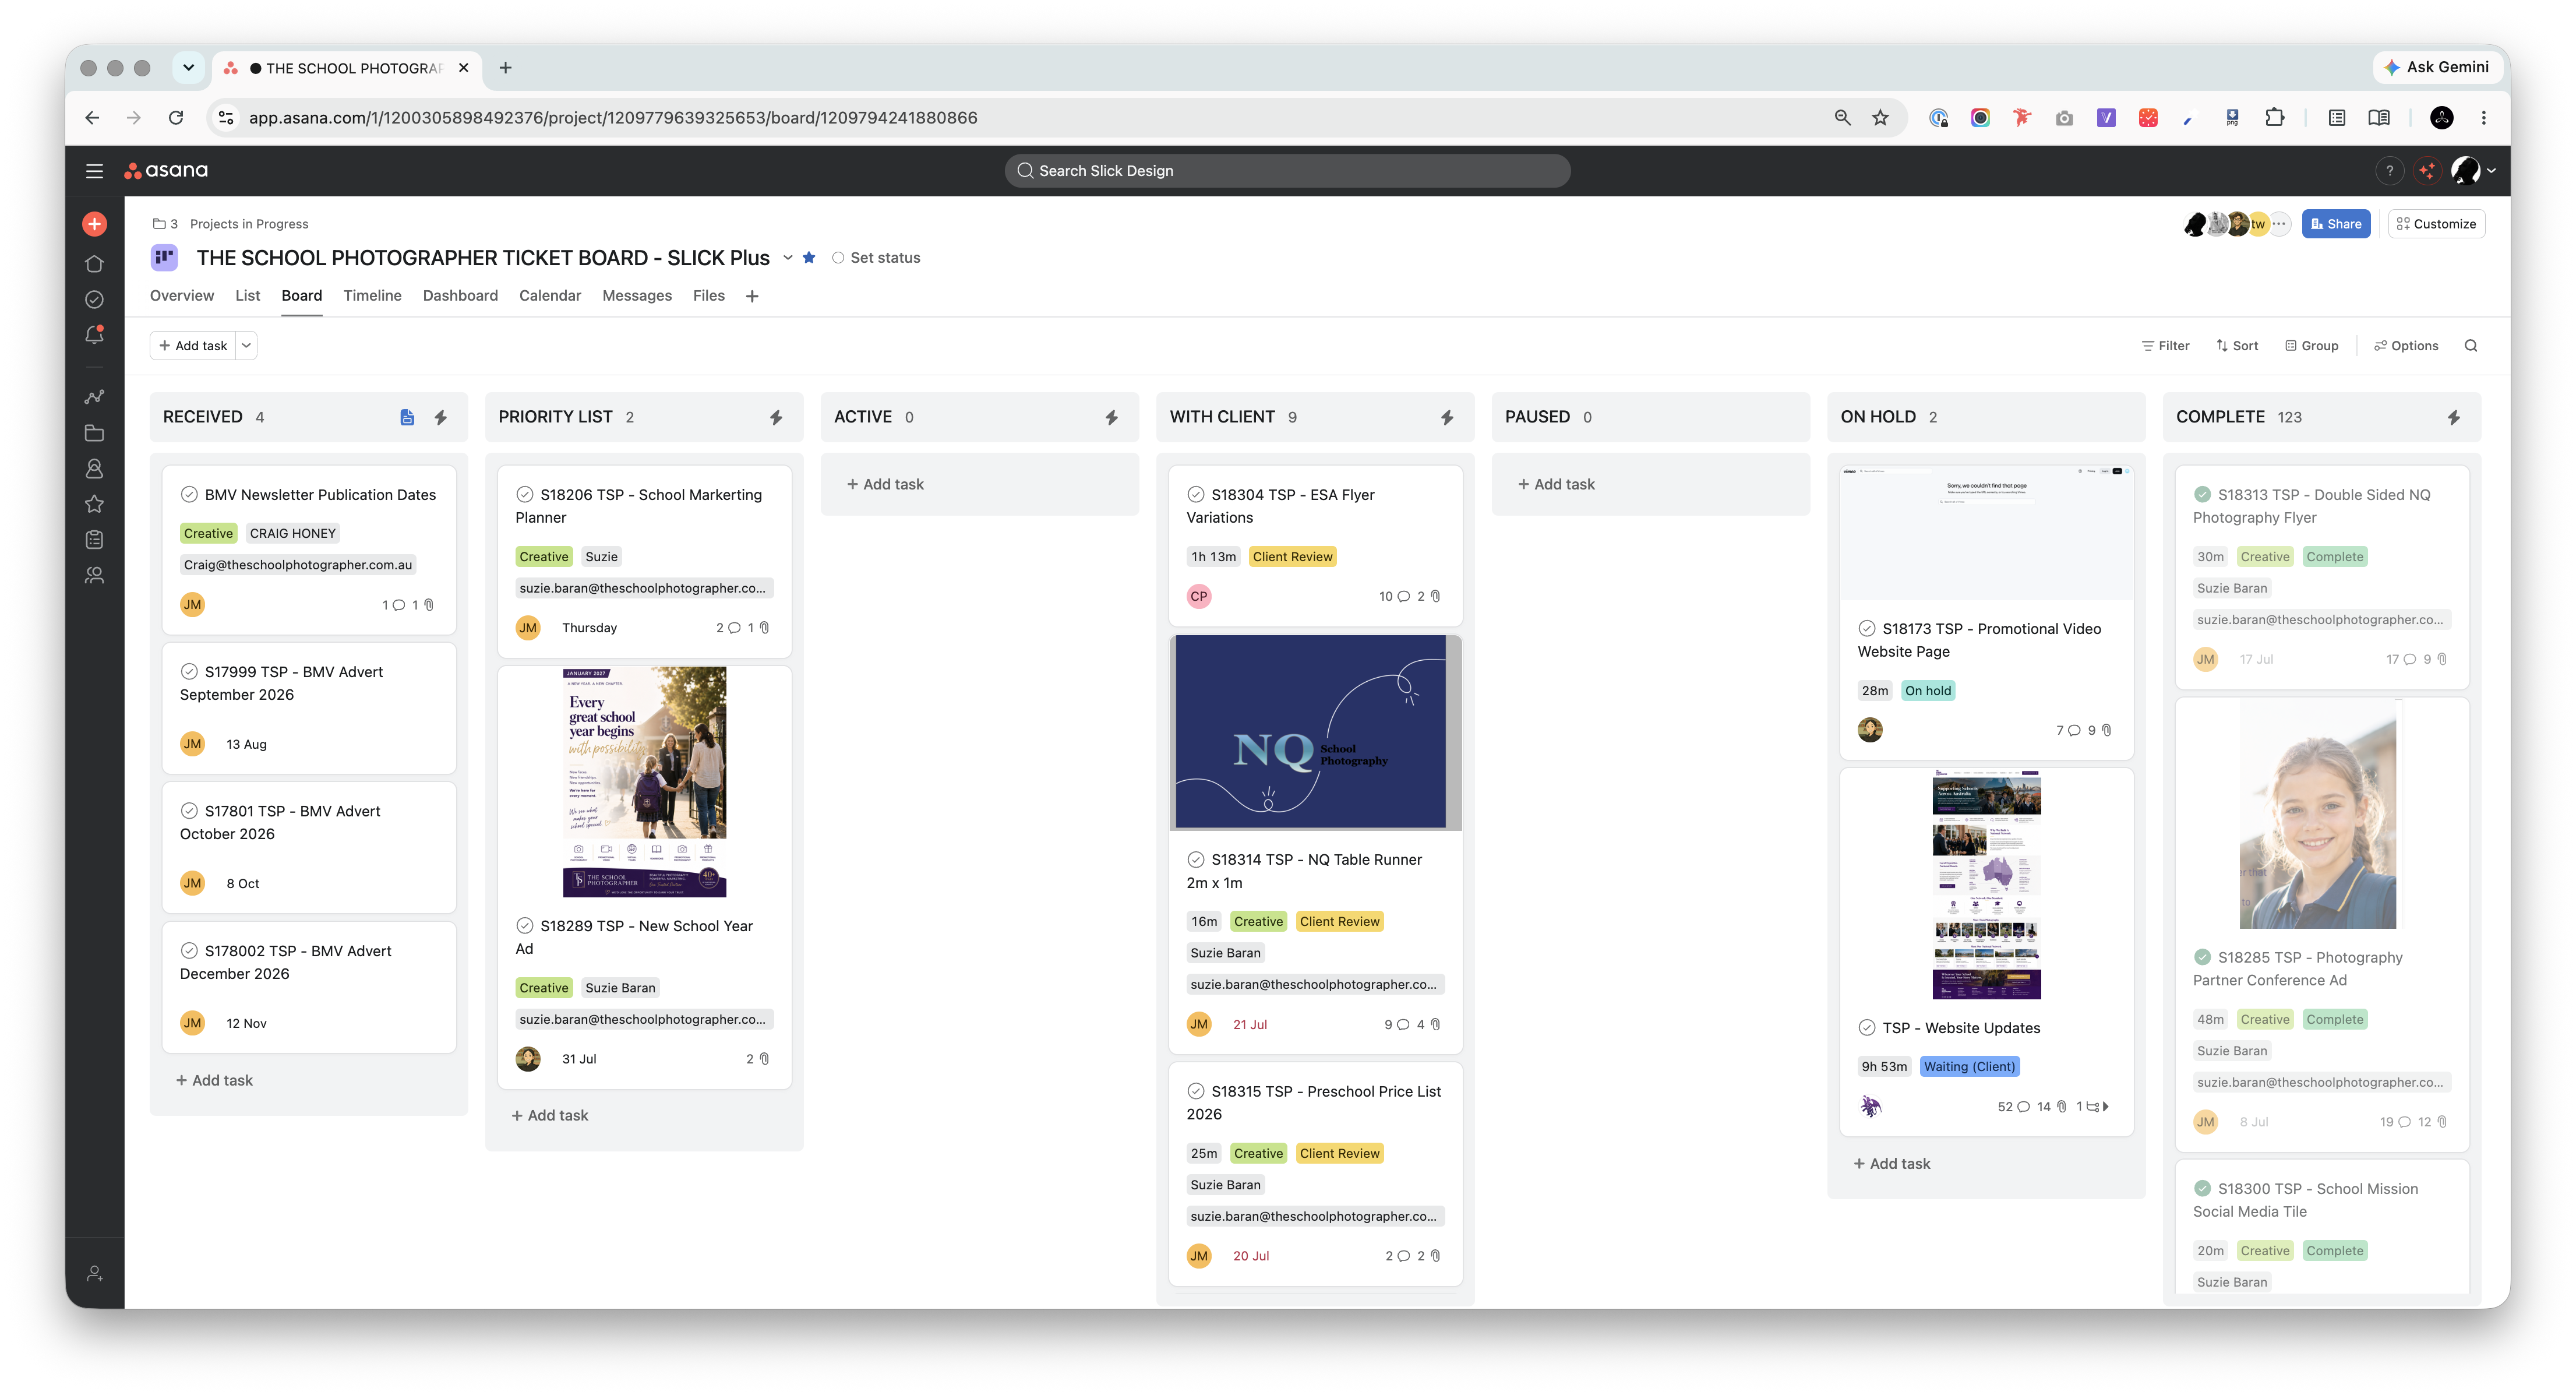Open the Teams people icon in sidebar
2576x1395 pixels.
pyautogui.click(x=94, y=575)
